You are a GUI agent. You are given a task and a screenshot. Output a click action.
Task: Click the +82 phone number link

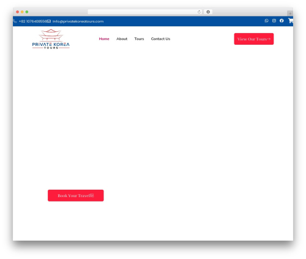pyautogui.click(x=33, y=21)
